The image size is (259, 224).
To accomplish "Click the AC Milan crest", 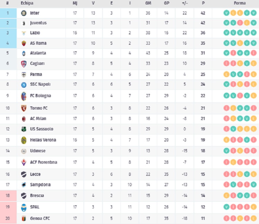I will click(24, 119).
